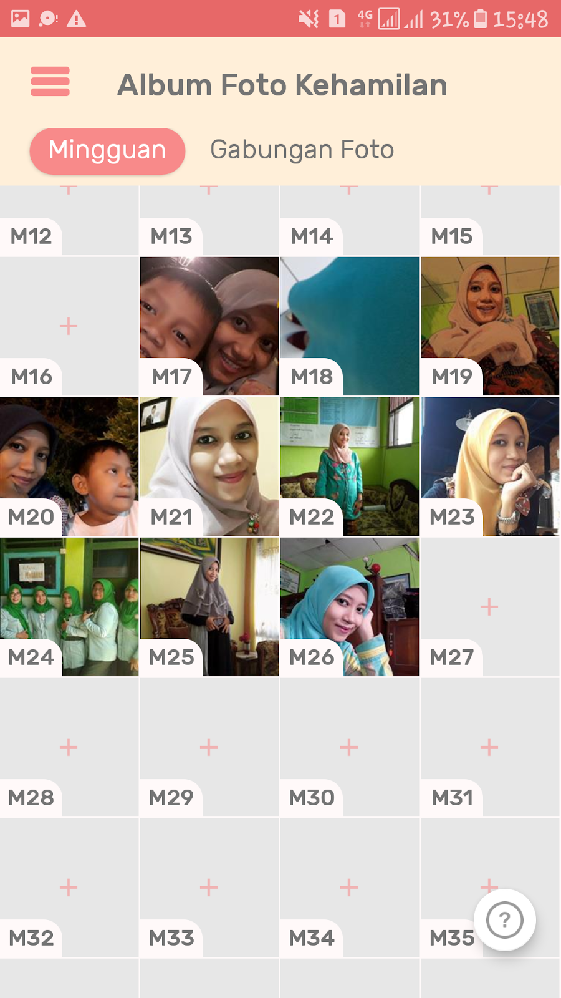The height and width of the screenshot is (998, 561).
Task: Add photo with M33 plus icon
Action: [x=209, y=887]
